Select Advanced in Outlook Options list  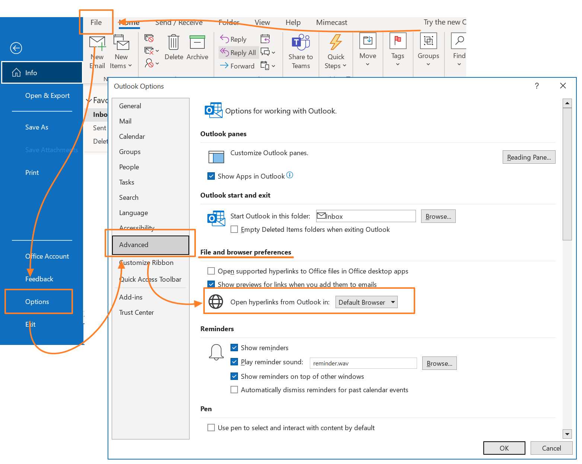coord(150,245)
